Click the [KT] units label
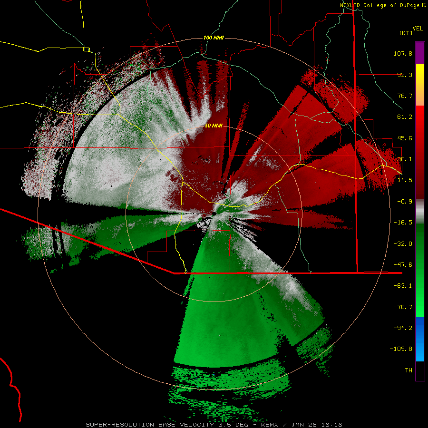 (x=406, y=33)
